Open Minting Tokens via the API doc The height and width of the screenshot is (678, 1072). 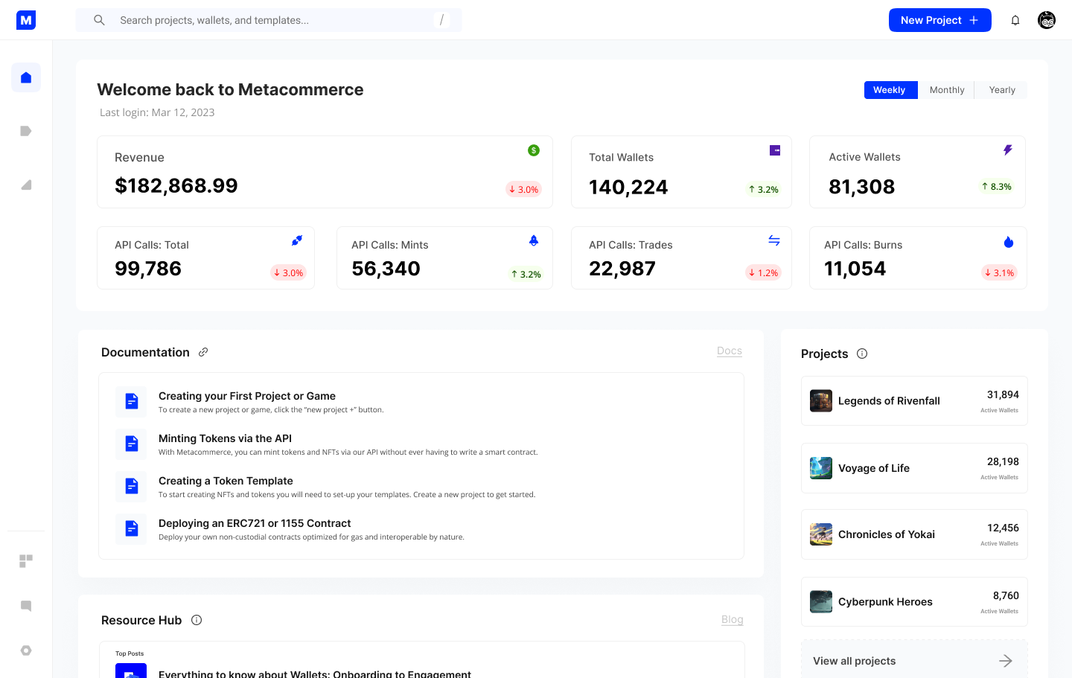(225, 438)
